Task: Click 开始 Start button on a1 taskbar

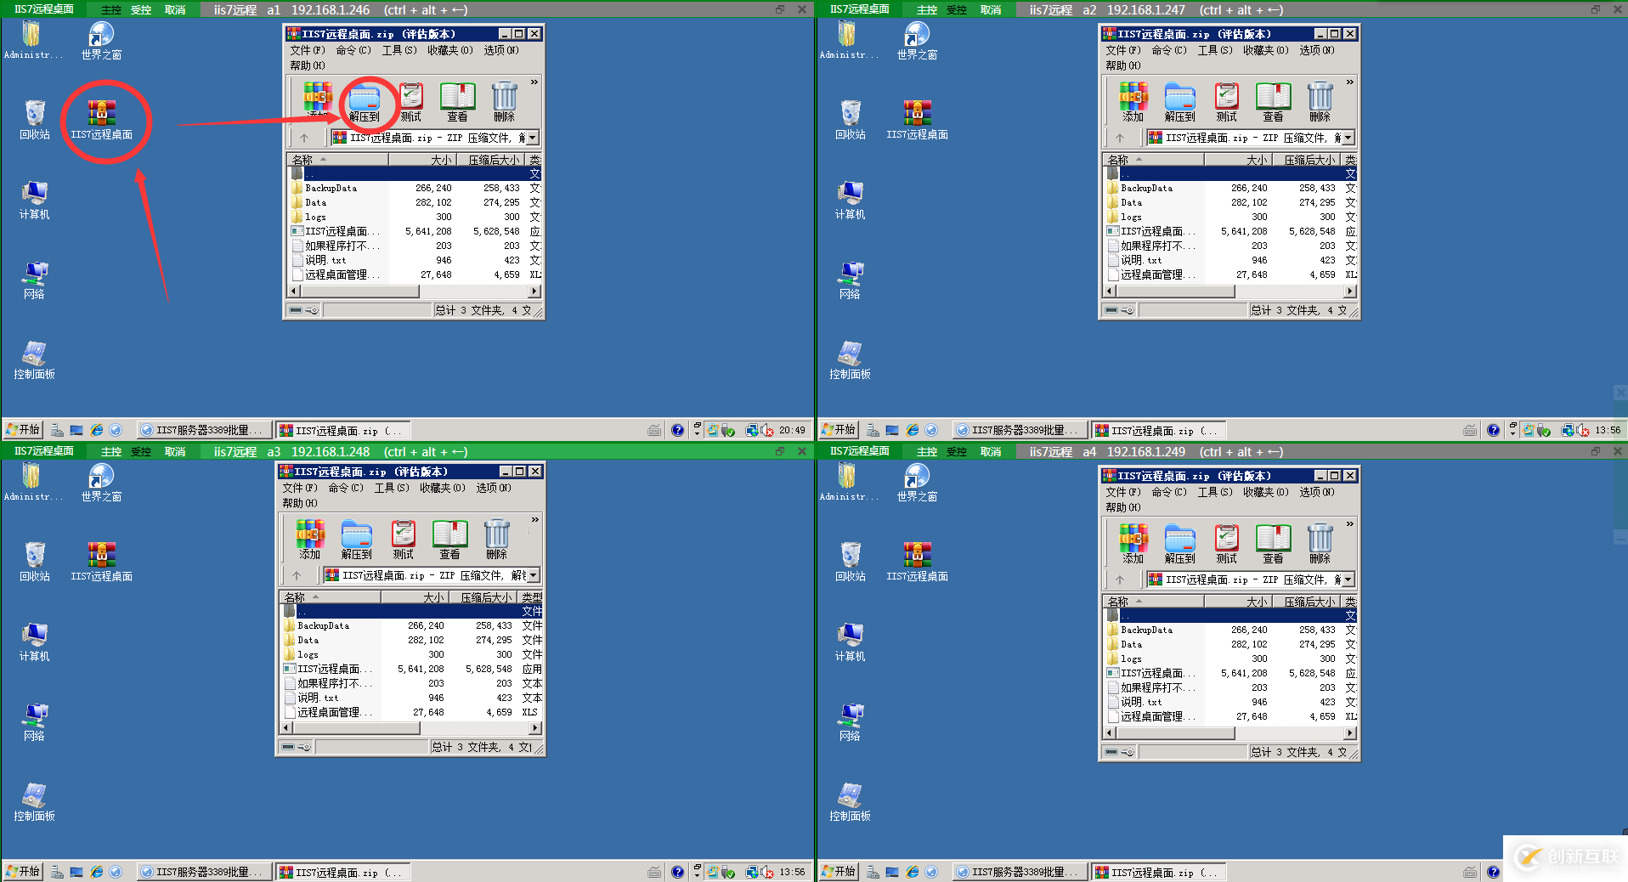Action: 23,430
